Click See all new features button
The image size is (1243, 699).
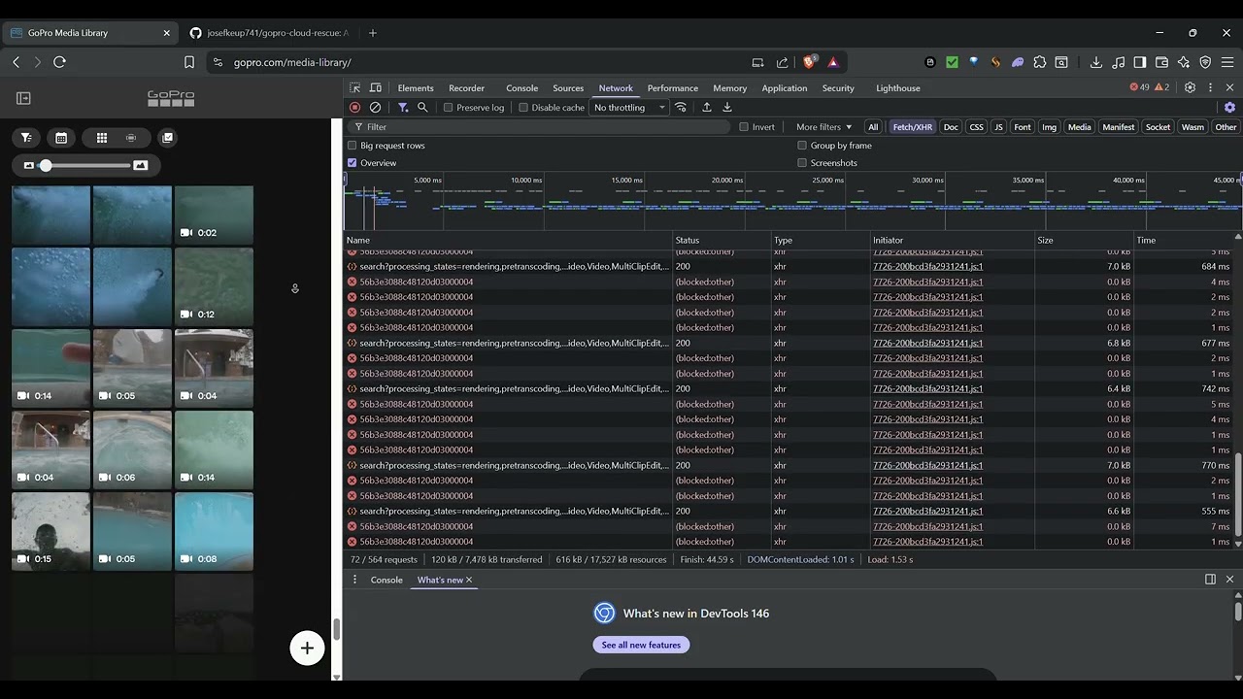[641, 645]
